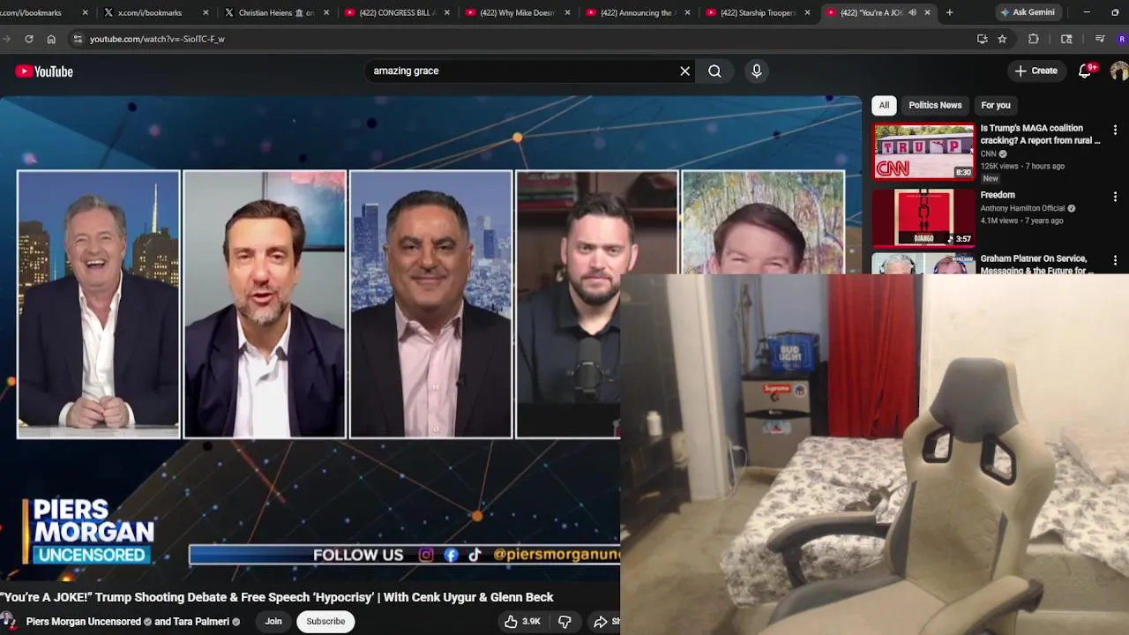The width and height of the screenshot is (1129, 635).
Task: Open options menu for the Freedom video
Action: pos(1115,197)
